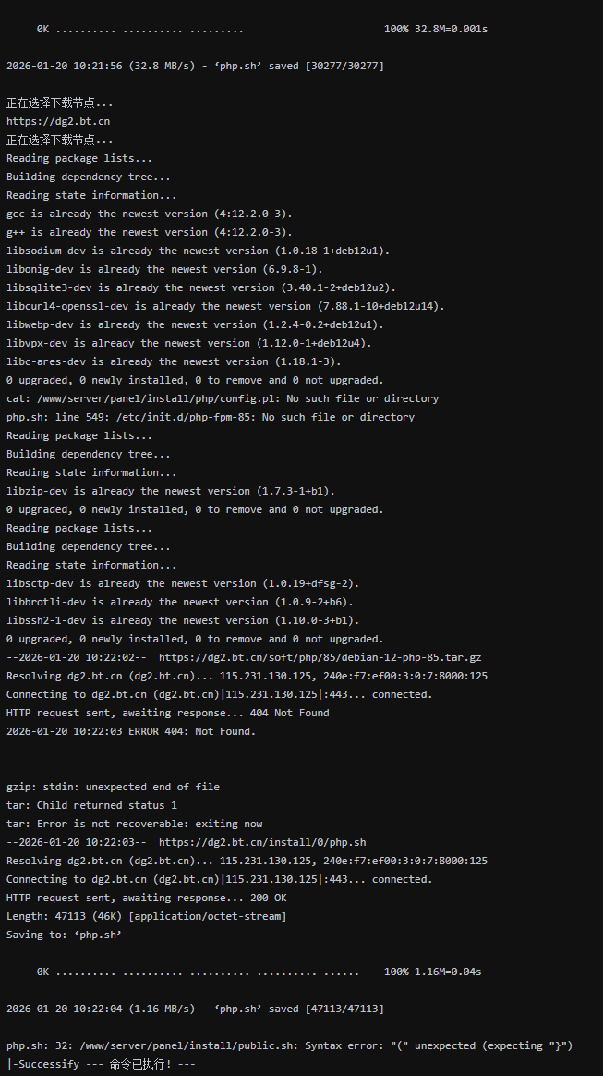
Task: Click the standalone https://dg2.bt.cn node URL
Action: 59,121
